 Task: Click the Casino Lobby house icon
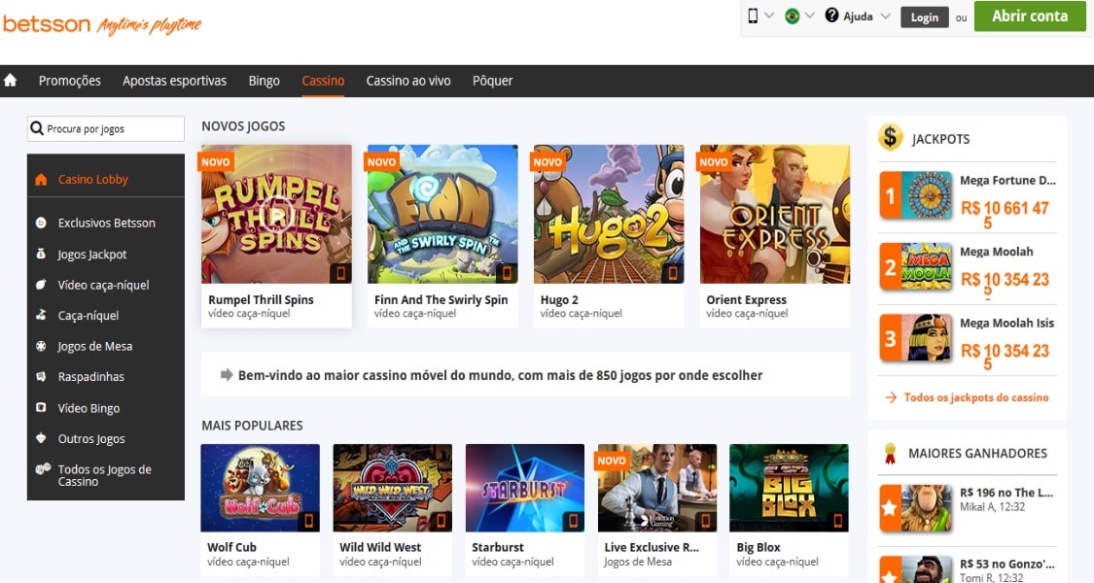coord(41,179)
